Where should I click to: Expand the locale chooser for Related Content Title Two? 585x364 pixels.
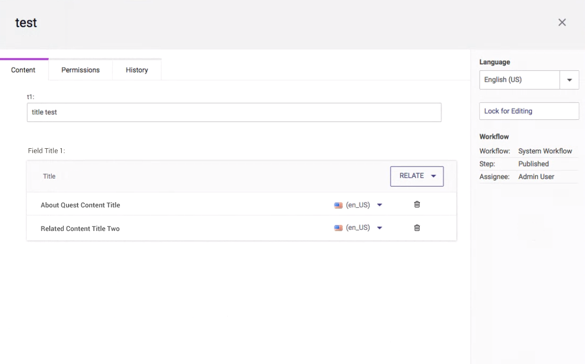click(x=379, y=227)
